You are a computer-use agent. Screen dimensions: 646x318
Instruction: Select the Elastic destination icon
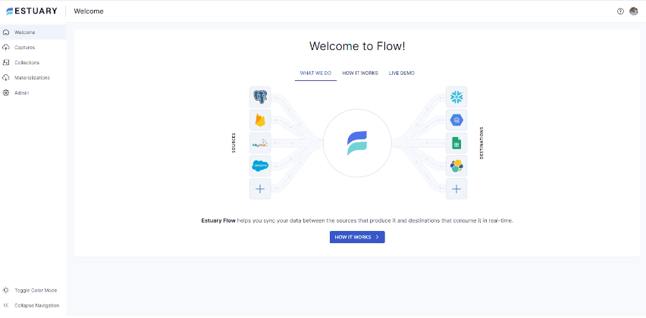click(456, 166)
